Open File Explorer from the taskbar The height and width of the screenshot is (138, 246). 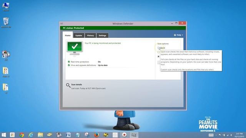coord(40,135)
